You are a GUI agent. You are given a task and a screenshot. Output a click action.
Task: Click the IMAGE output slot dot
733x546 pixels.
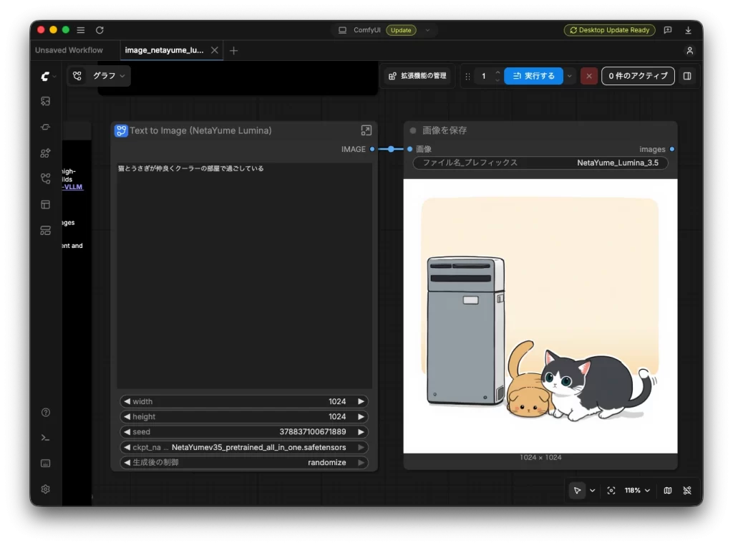click(372, 149)
